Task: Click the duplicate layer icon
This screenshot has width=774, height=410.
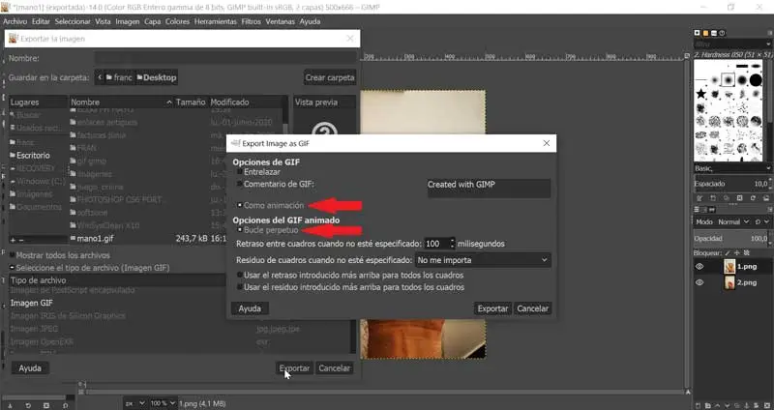Action: pyautogui.click(x=736, y=405)
